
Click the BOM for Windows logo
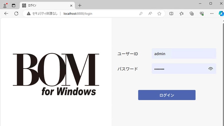56,74
